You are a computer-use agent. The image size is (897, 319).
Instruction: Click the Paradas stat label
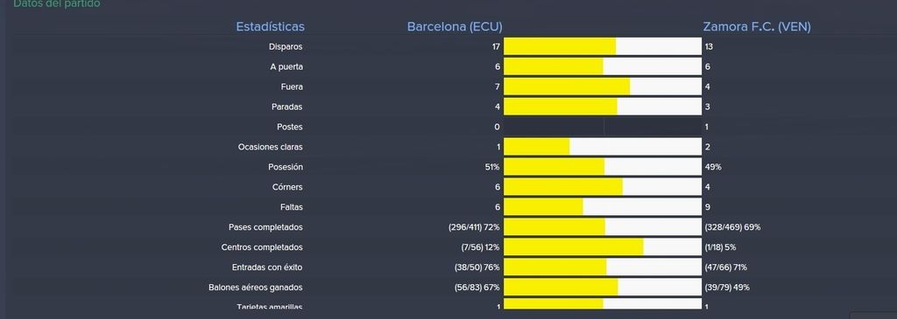pyautogui.click(x=287, y=107)
